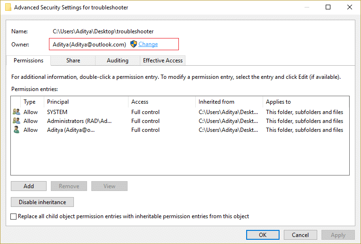The image size is (361, 244).
Task: Sort by the Principal column header
Action: tap(86, 102)
